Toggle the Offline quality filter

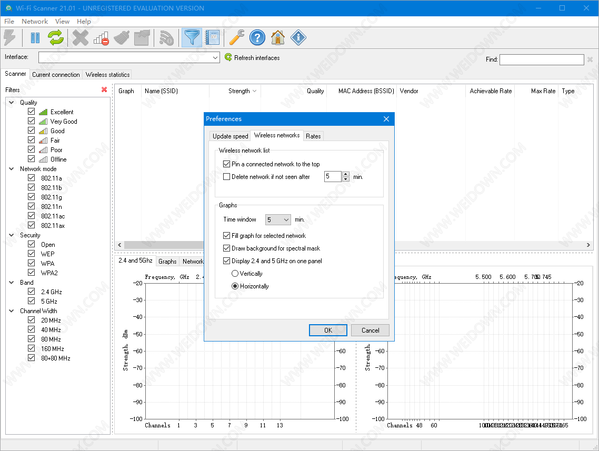[x=32, y=159]
